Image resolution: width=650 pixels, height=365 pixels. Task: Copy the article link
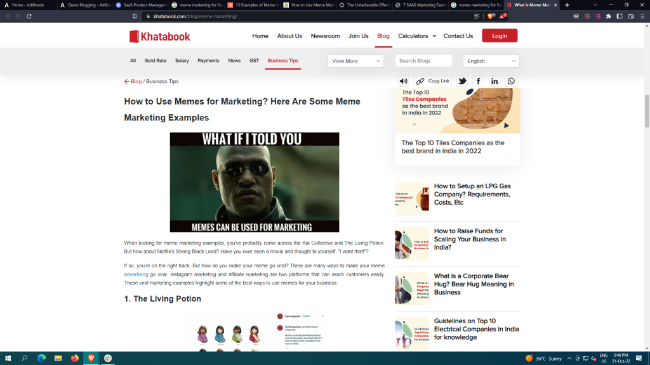[x=432, y=81]
